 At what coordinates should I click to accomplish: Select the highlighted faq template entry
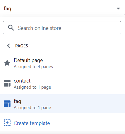(62, 104)
